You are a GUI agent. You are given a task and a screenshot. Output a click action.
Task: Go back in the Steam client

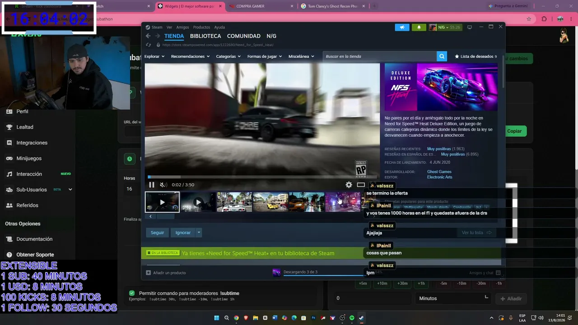148,36
